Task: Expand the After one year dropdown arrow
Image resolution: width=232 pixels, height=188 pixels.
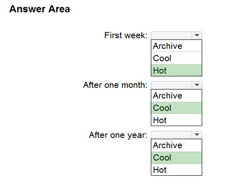Action: pos(197,135)
